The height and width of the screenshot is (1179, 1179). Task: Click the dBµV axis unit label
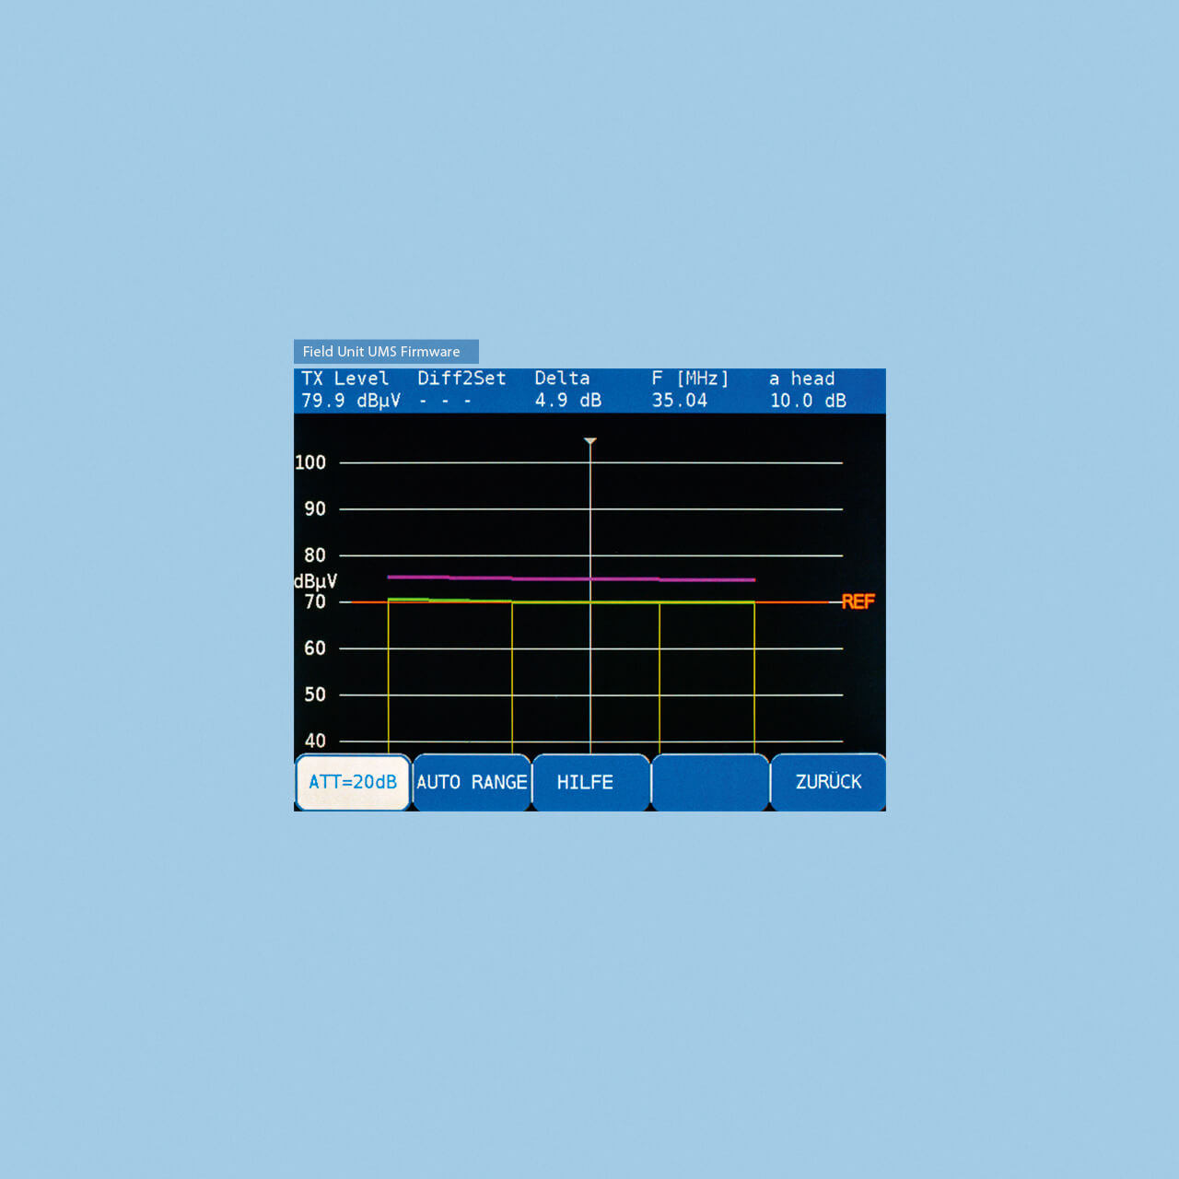coord(315,581)
